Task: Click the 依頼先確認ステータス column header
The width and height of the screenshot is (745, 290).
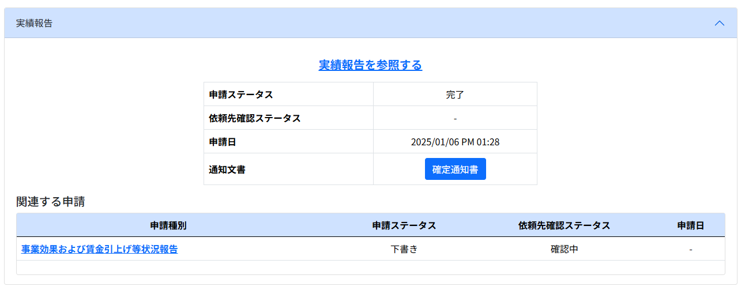Action: (564, 225)
